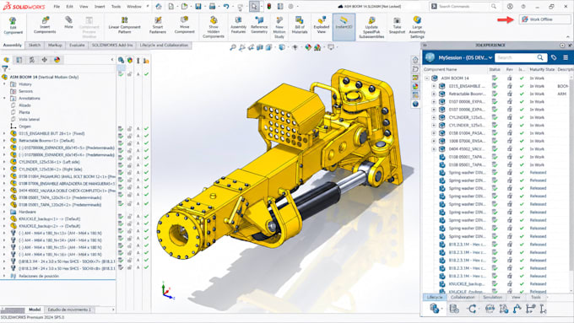Expand History in feature tree

click(4, 84)
